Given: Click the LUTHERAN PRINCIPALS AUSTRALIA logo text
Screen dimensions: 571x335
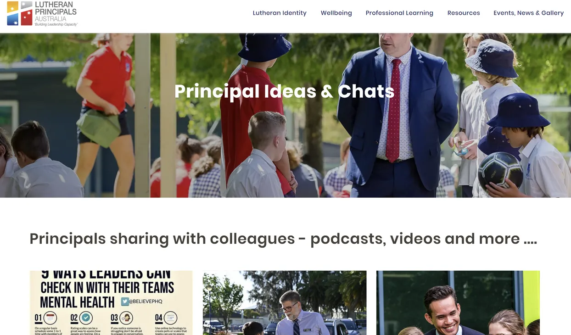Looking at the screenshot, I should [56, 11].
